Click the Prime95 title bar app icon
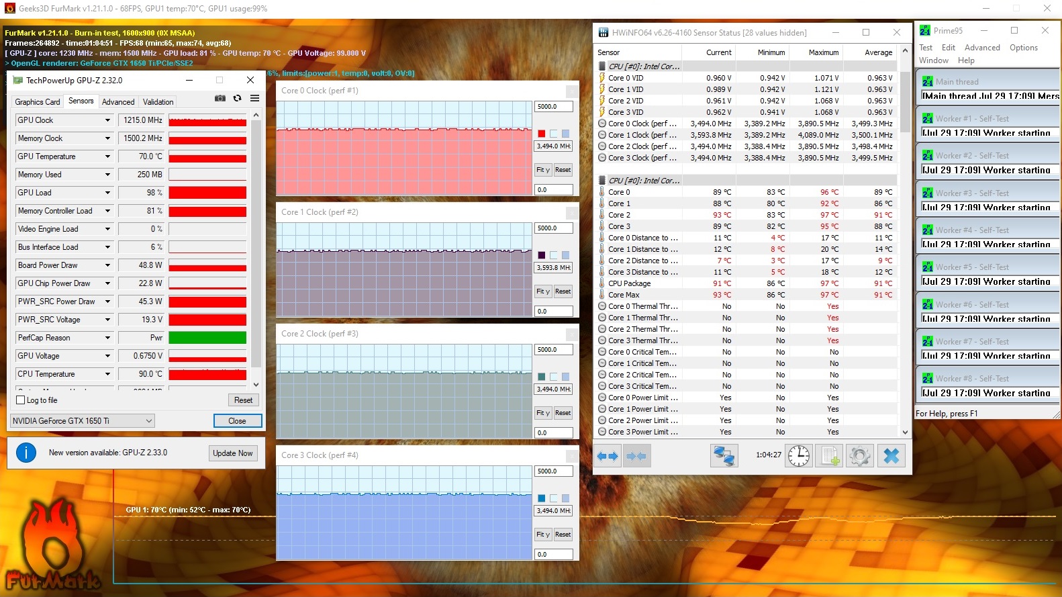Image resolution: width=1062 pixels, height=597 pixels. (925, 30)
